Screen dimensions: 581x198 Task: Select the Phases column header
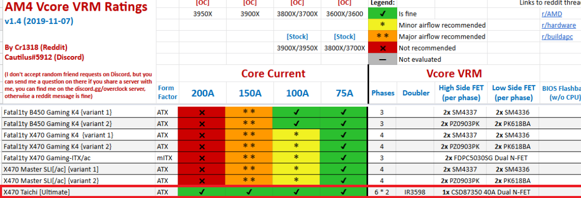coord(383,93)
